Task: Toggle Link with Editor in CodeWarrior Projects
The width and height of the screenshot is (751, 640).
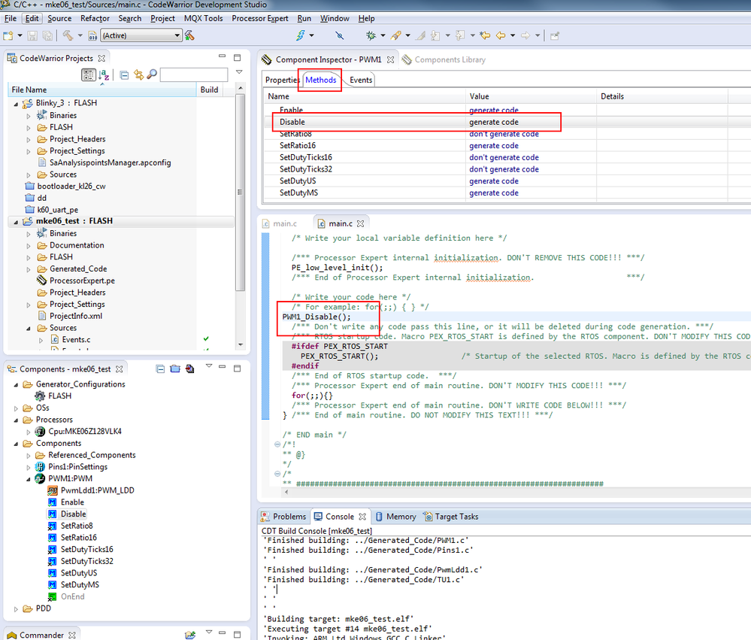Action: [138, 74]
